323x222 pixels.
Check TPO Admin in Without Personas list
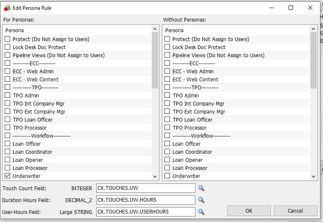(167, 95)
